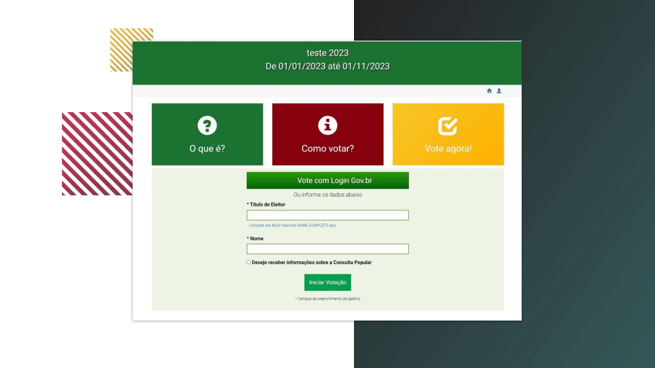The image size is (655, 368).
Task: Click the red striped decorative block
Action: coord(97,153)
